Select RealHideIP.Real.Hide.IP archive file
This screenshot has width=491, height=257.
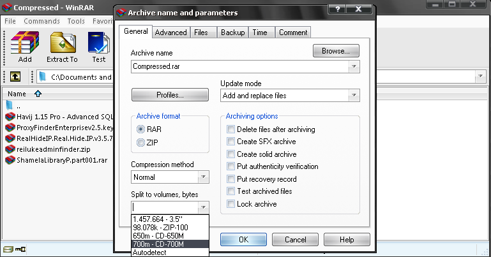coord(59,138)
